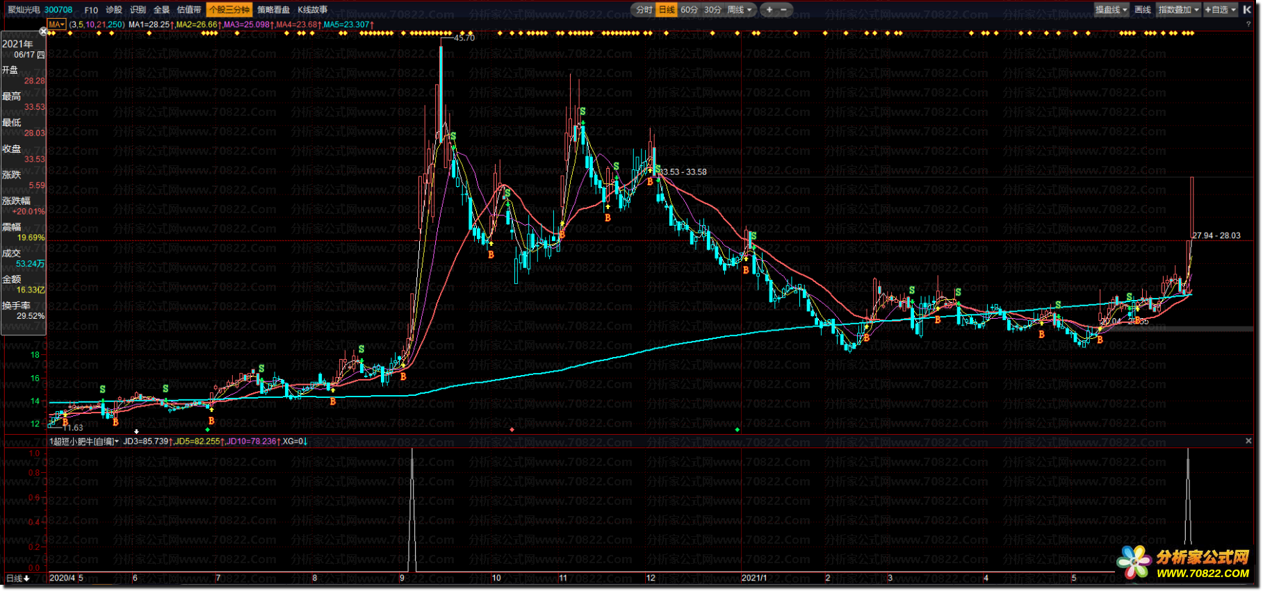Click the 振幅 19.69% value

click(31, 238)
